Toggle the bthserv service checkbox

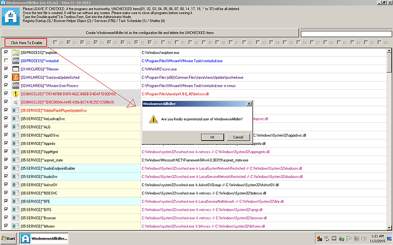pos(6,225)
